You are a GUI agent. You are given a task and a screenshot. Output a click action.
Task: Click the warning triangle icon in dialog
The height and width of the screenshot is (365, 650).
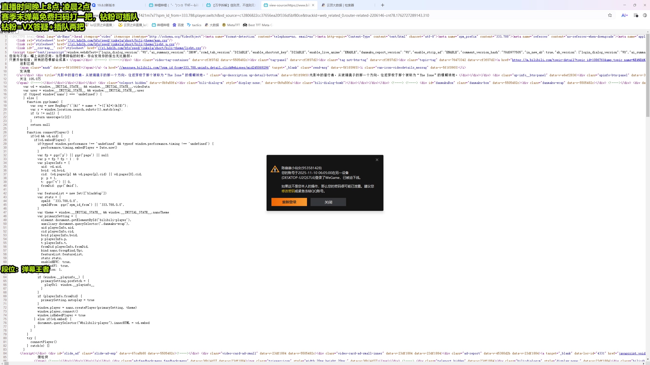275,169
